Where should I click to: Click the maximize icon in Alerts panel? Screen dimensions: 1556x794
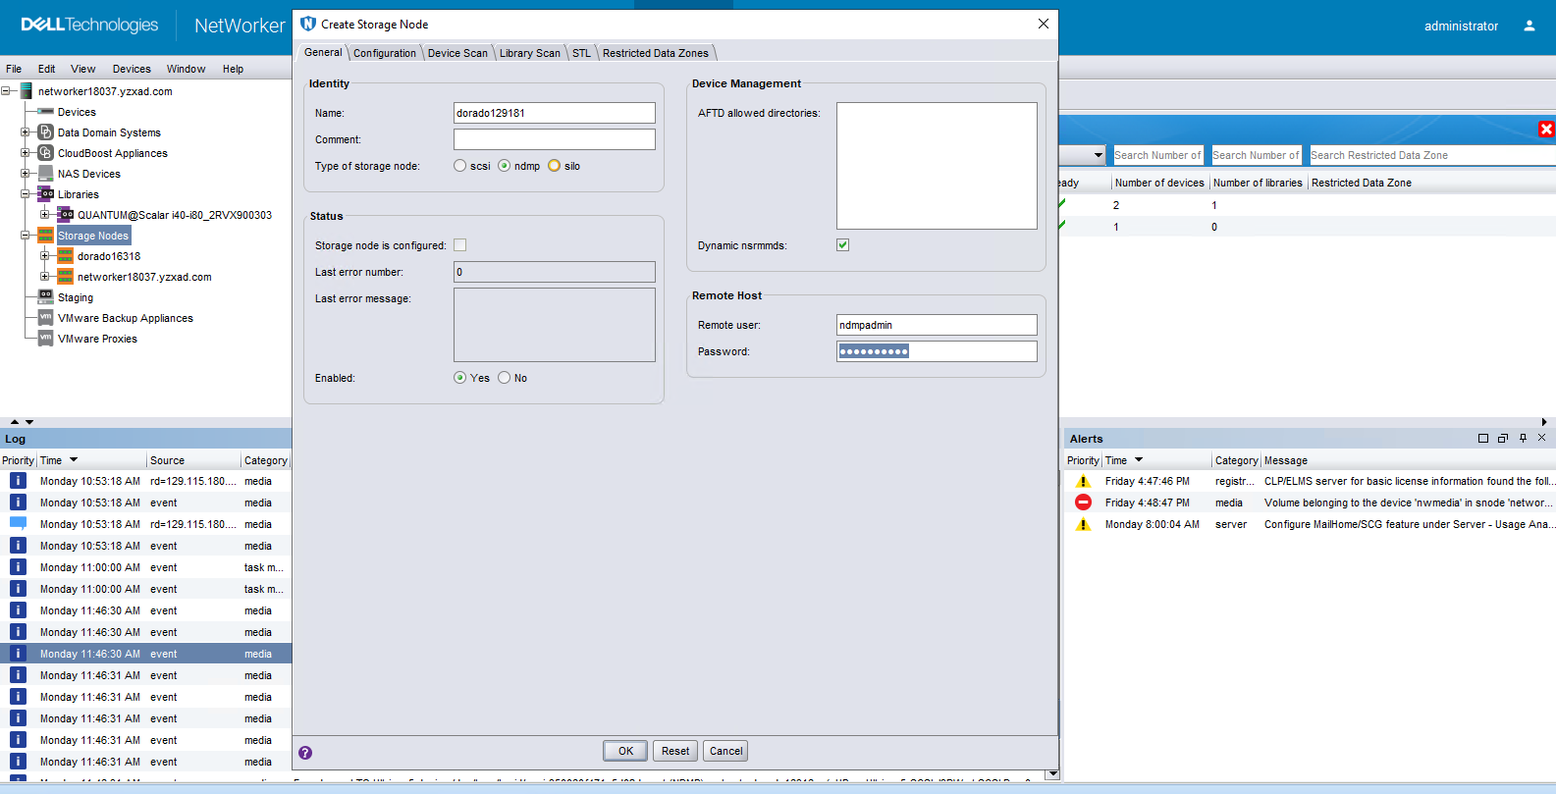pos(1483,439)
